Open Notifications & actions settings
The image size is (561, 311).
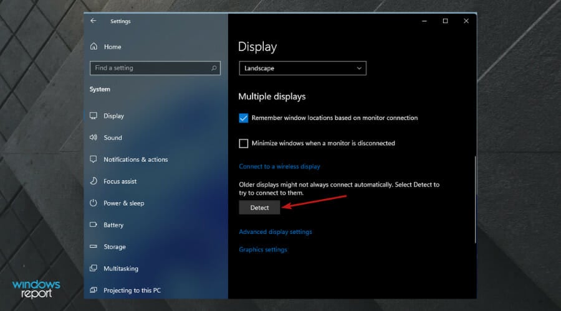pyautogui.click(x=136, y=159)
